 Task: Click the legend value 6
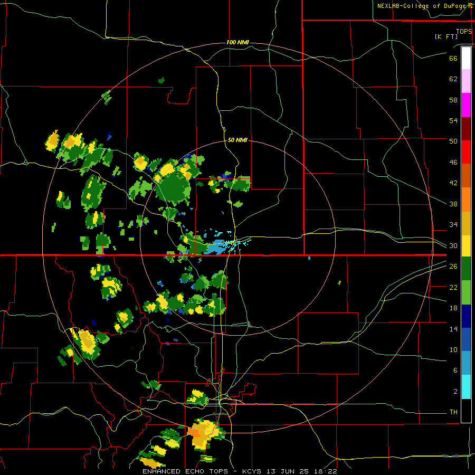coord(455,370)
